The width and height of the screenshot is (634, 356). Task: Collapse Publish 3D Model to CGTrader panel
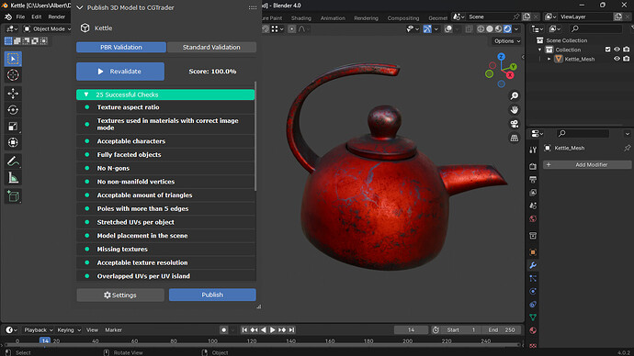tap(80, 7)
